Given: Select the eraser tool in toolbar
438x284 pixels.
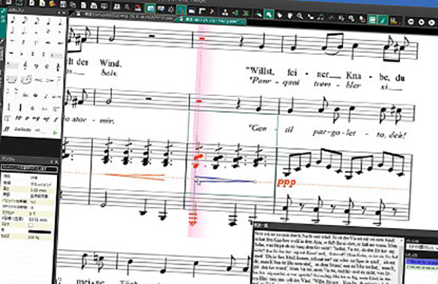Looking at the screenshot, I should 279,15.
